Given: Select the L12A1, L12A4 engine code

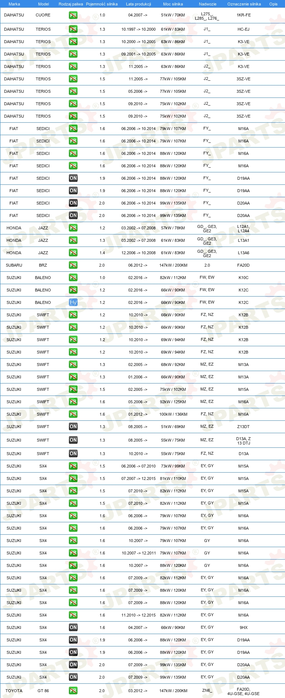Looking at the screenshot, I should (243, 229).
